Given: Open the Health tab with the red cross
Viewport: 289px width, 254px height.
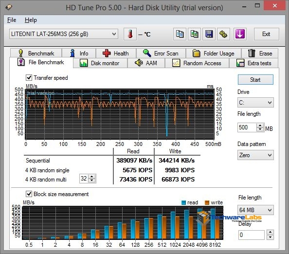Looking at the screenshot, I should pos(116,53).
